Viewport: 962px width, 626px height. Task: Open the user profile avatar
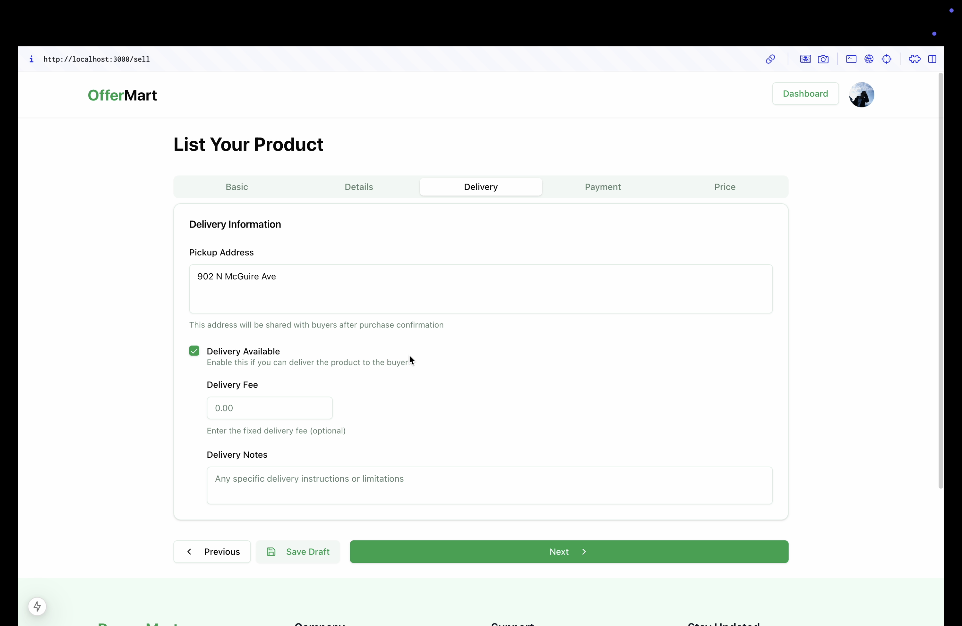(x=861, y=95)
